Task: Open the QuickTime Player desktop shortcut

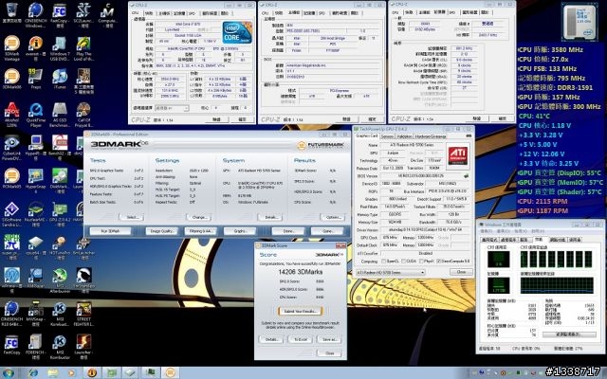Action: [35, 115]
